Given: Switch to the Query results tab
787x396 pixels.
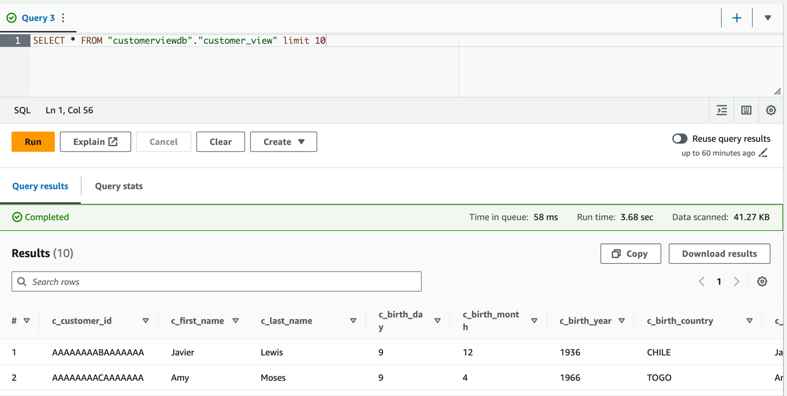Looking at the screenshot, I should tap(40, 186).
